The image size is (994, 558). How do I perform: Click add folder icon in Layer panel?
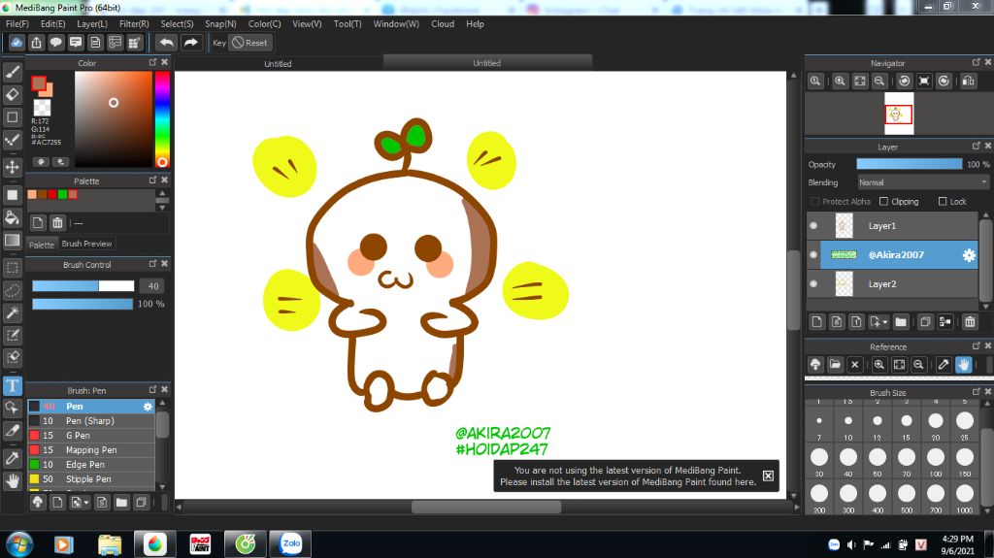pyautogui.click(x=901, y=322)
